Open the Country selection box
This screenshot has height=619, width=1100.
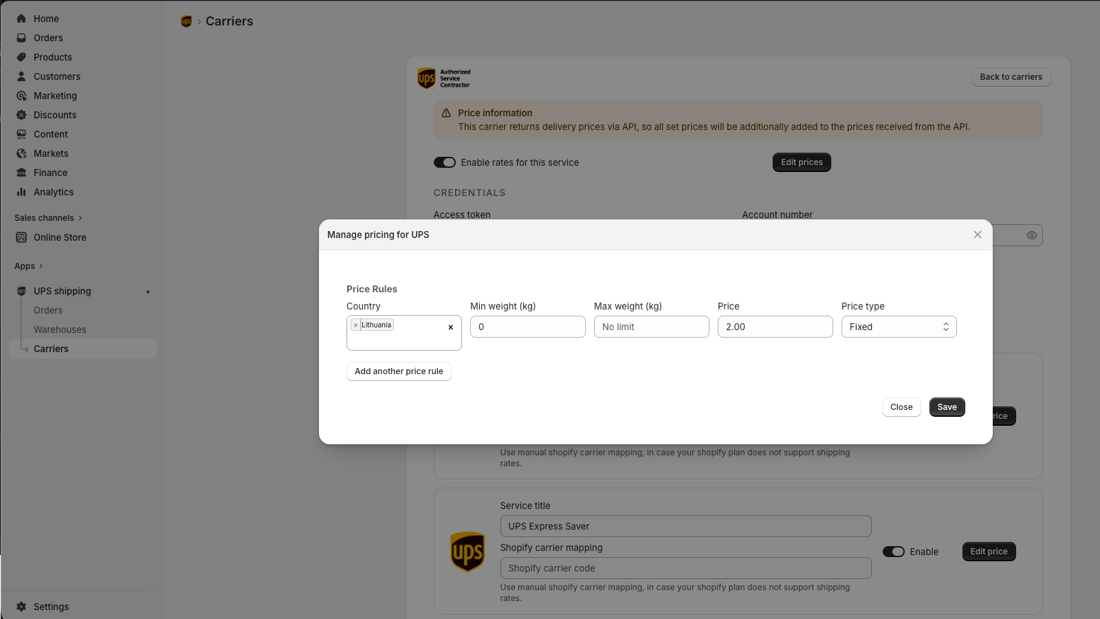pyautogui.click(x=404, y=333)
